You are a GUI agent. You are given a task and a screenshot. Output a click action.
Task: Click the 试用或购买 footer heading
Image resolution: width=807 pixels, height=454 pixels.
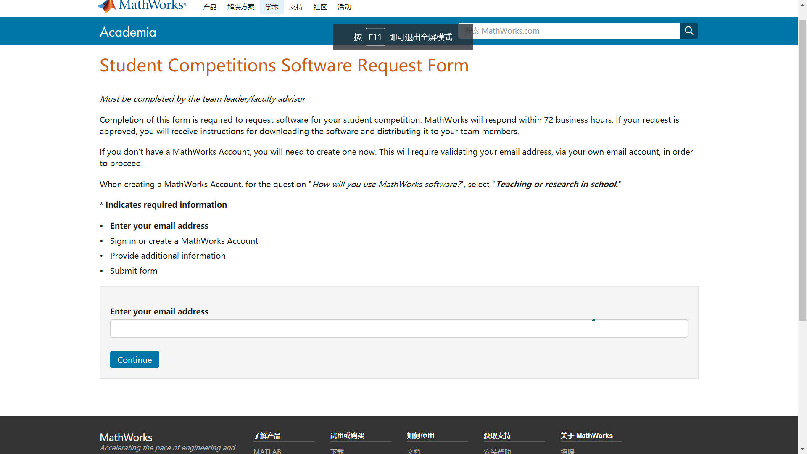tap(347, 436)
